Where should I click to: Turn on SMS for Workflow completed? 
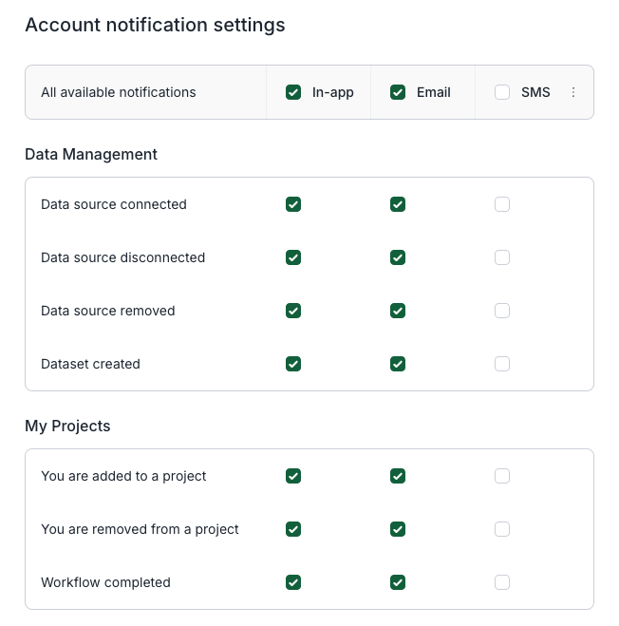(x=502, y=582)
